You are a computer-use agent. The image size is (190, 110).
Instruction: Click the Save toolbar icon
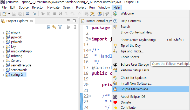tap(14, 14)
